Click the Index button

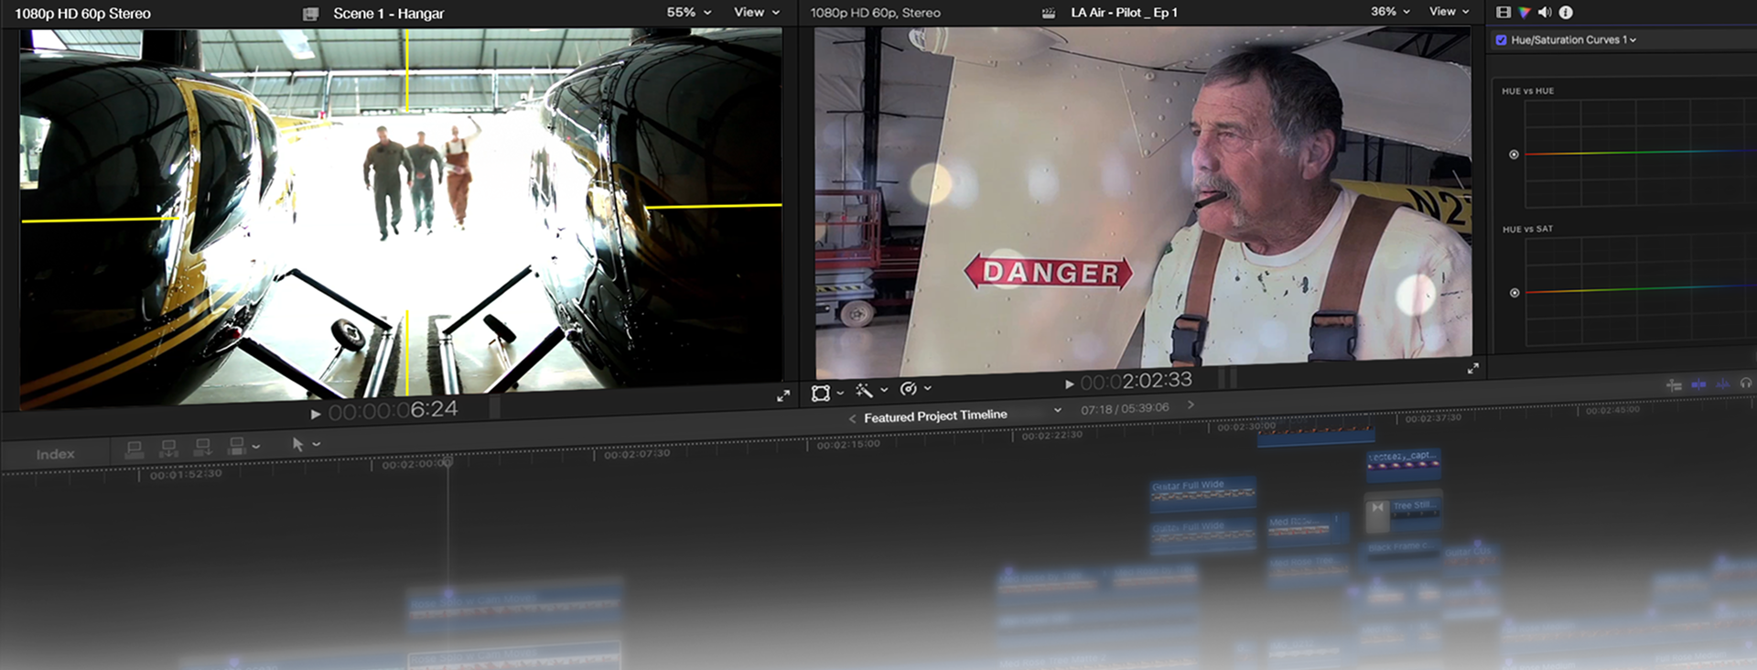click(55, 454)
